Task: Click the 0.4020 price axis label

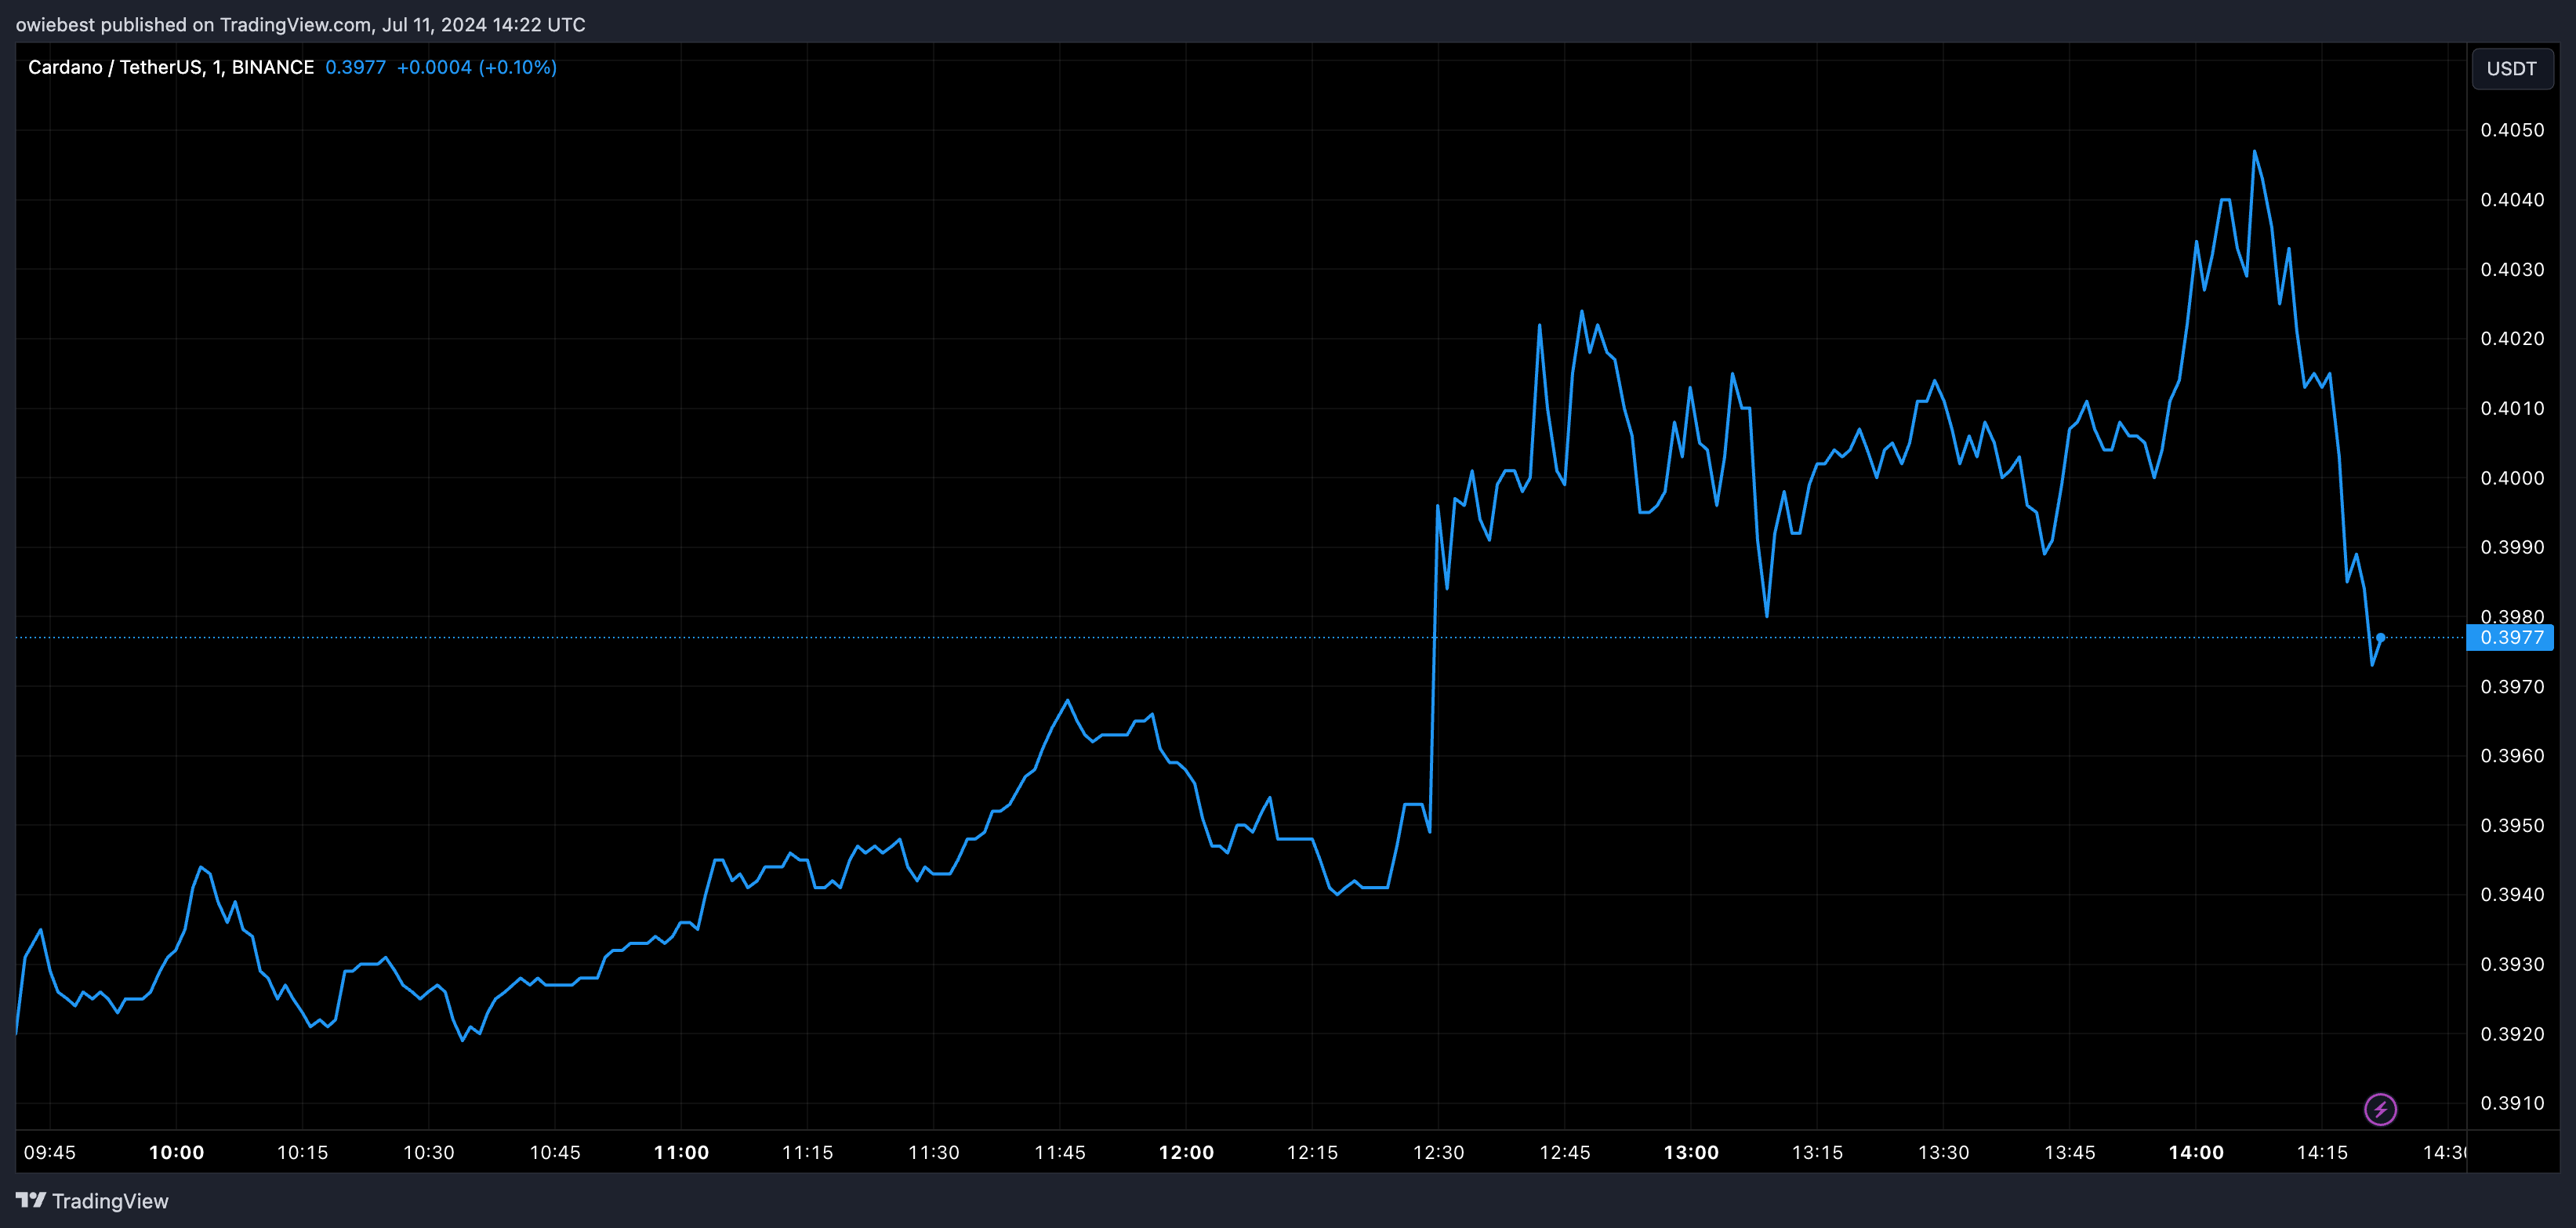Action: point(2512,338)
